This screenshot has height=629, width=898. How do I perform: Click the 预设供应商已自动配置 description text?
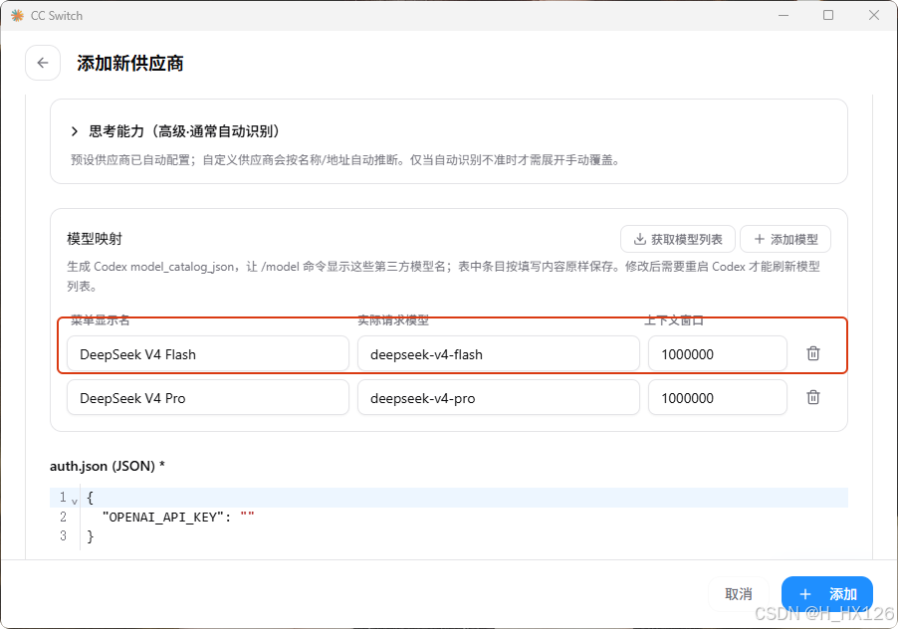[345, 160]
